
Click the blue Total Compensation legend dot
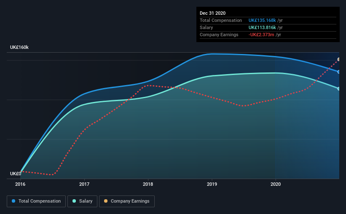(13, 201)
